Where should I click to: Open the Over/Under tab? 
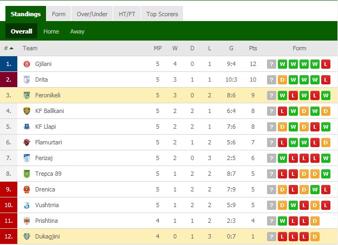click(92, 14)
